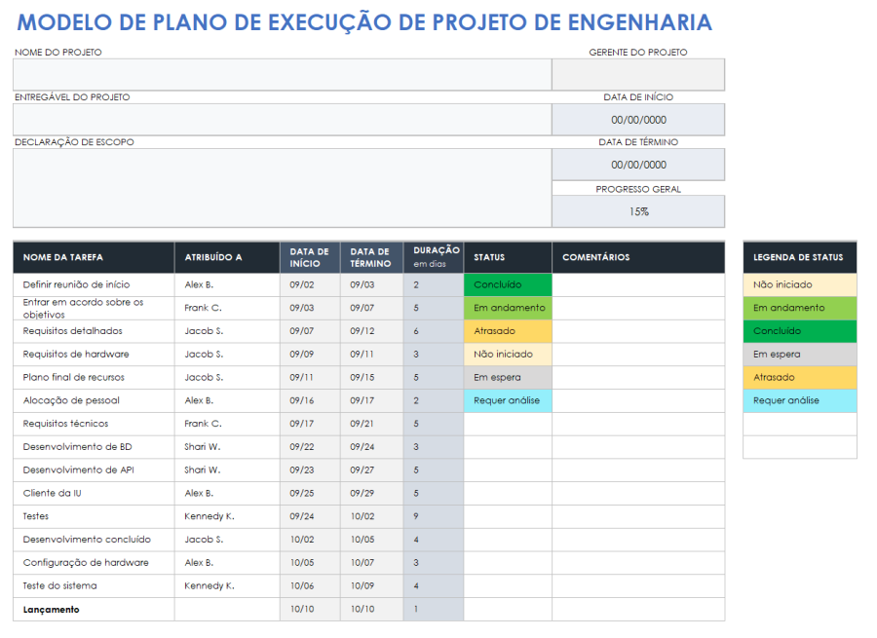The width and height of the screenshot is (877, 638).
Task: Click Em espera in the Legenda de Status
Action: (x=799, y=355)
